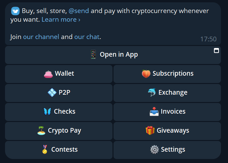Click the peach Subscriptions icon
The width and height of the screenshot is (228, 163).
point(146,74)
